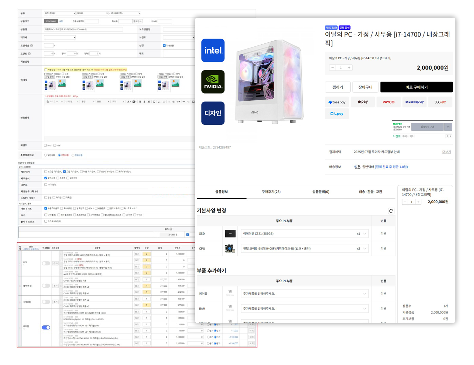Click the Bold icon in editor toolbar
Viewport: 474px width, 365px height.
[140, 102]
